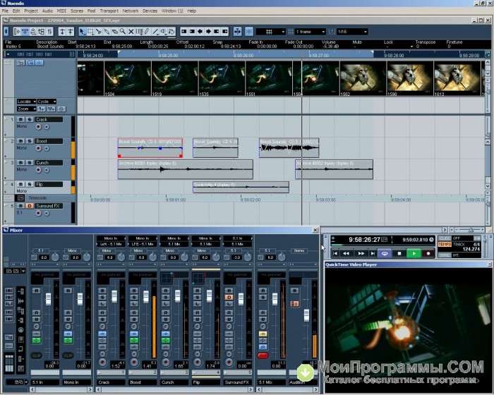This screenshot has height=395, width=494.
Task: Click the Fast Forward transport button
Action: 361,253
